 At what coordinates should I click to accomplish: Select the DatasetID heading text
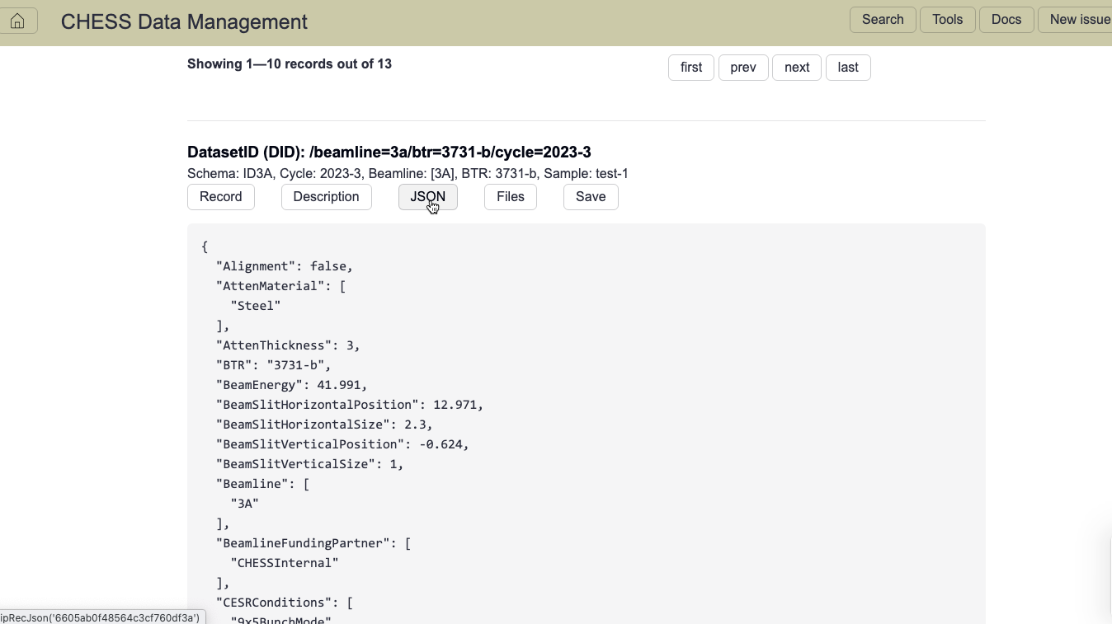(x=389, y=152)
